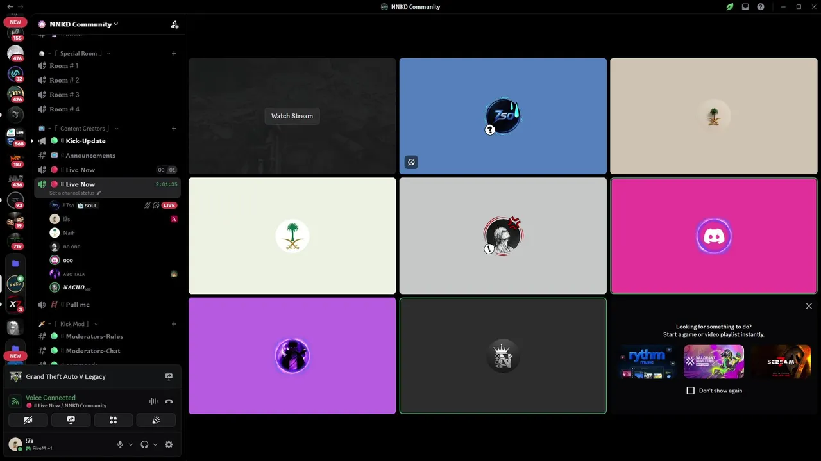Viewport: 821px width, 461px height.
Task: Click the green voice connection signal icon
Action: pos(15,401)
